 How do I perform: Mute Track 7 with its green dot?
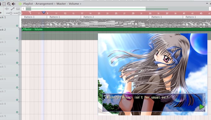17,100
